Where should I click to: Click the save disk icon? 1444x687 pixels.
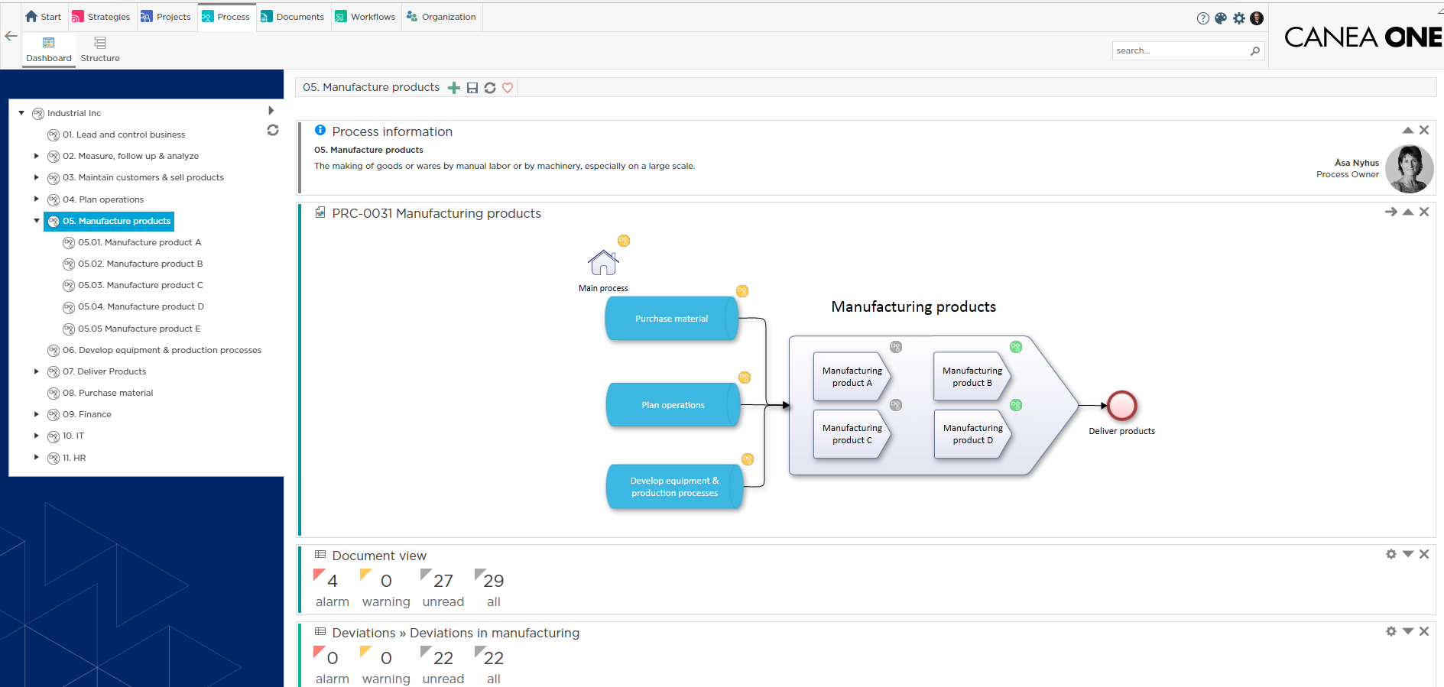coord(472,88)
